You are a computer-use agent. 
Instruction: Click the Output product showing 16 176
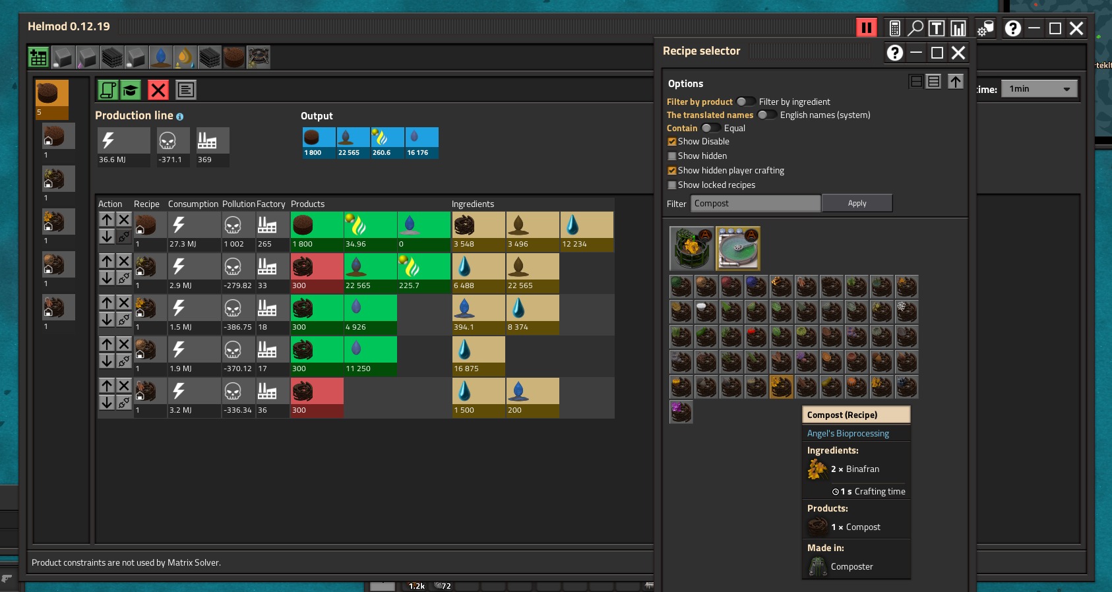click(422, 143)
